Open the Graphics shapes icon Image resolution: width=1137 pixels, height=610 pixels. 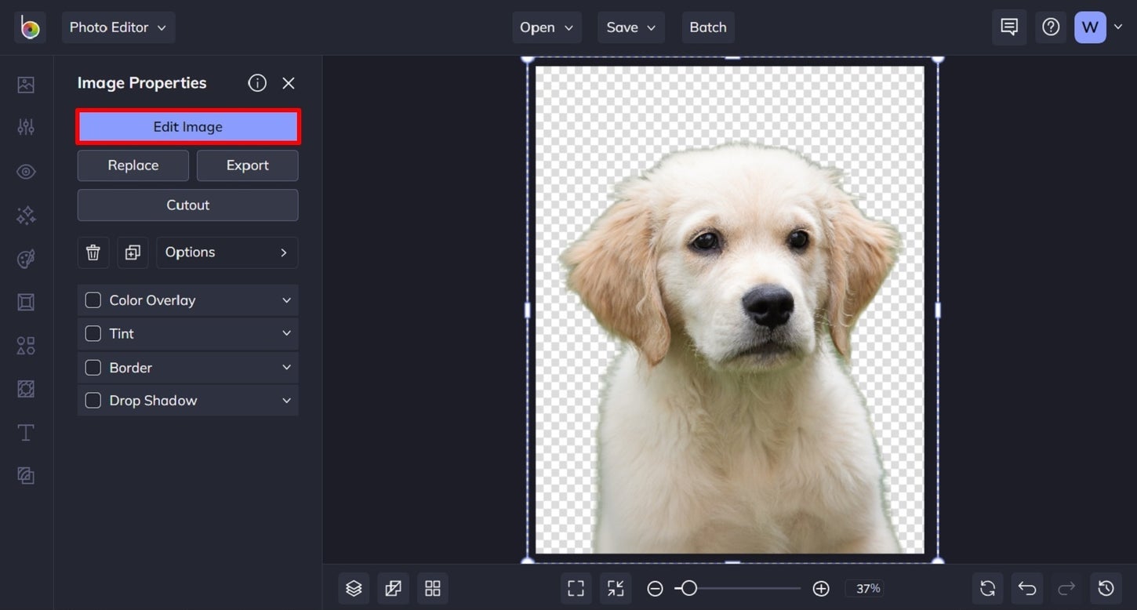pyautogui.click(x=25, y=345)
